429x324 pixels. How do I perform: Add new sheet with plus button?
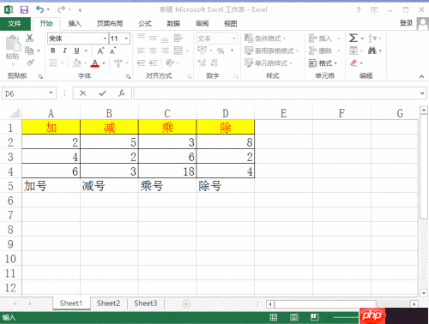186,303
